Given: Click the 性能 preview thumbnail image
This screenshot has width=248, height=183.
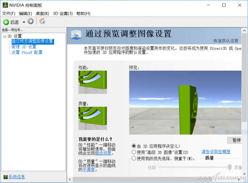Looking at the screenshot, I should pos(92,82).
